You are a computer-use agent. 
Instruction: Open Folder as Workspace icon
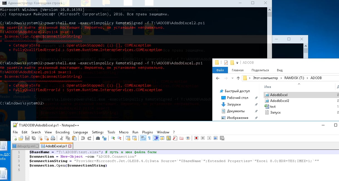[181, 138]
